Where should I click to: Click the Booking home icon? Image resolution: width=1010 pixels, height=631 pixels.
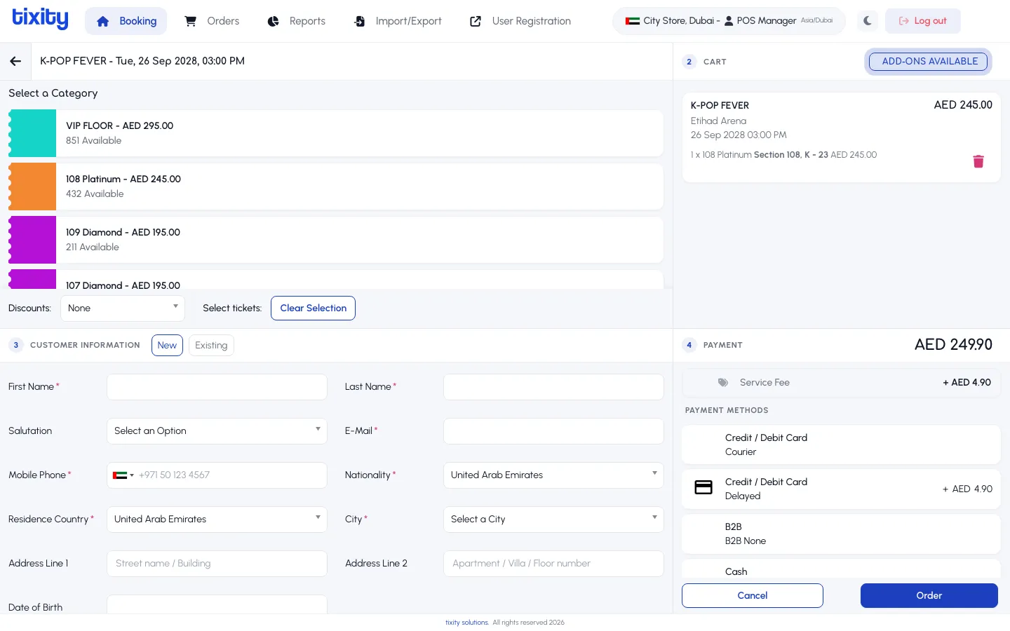(x=103, y=21)
